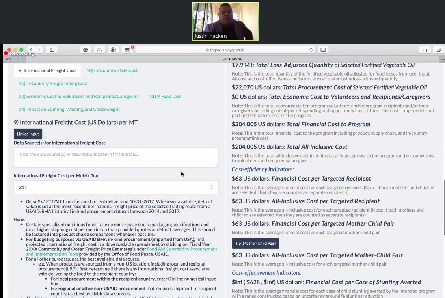Open 14) Impact on Stunting, Wasting tab
445x298 pixels.
pyautogui.click(x=69, y=109)
